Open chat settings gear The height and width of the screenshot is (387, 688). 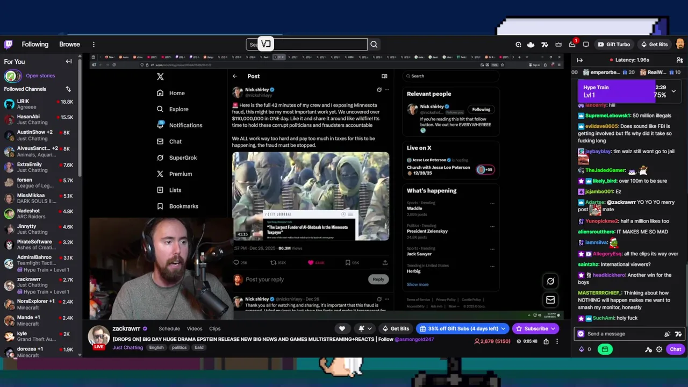(x=660, y=349)
